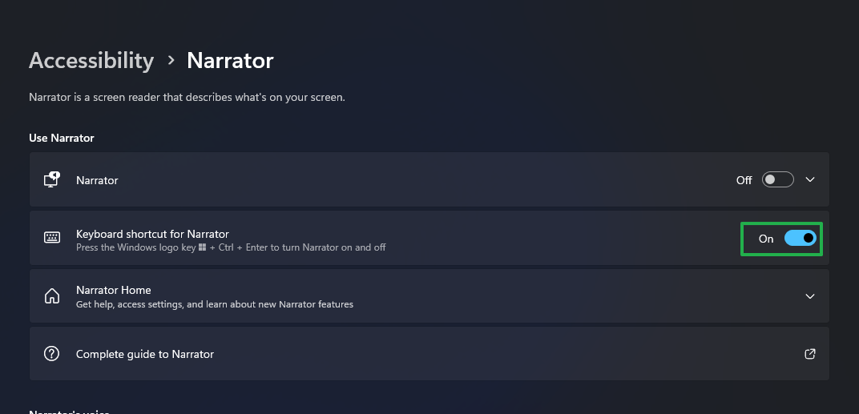Open the Complete guide to Narrator
The height and width of the screenshot is (414, 859).
click(145, 354)
